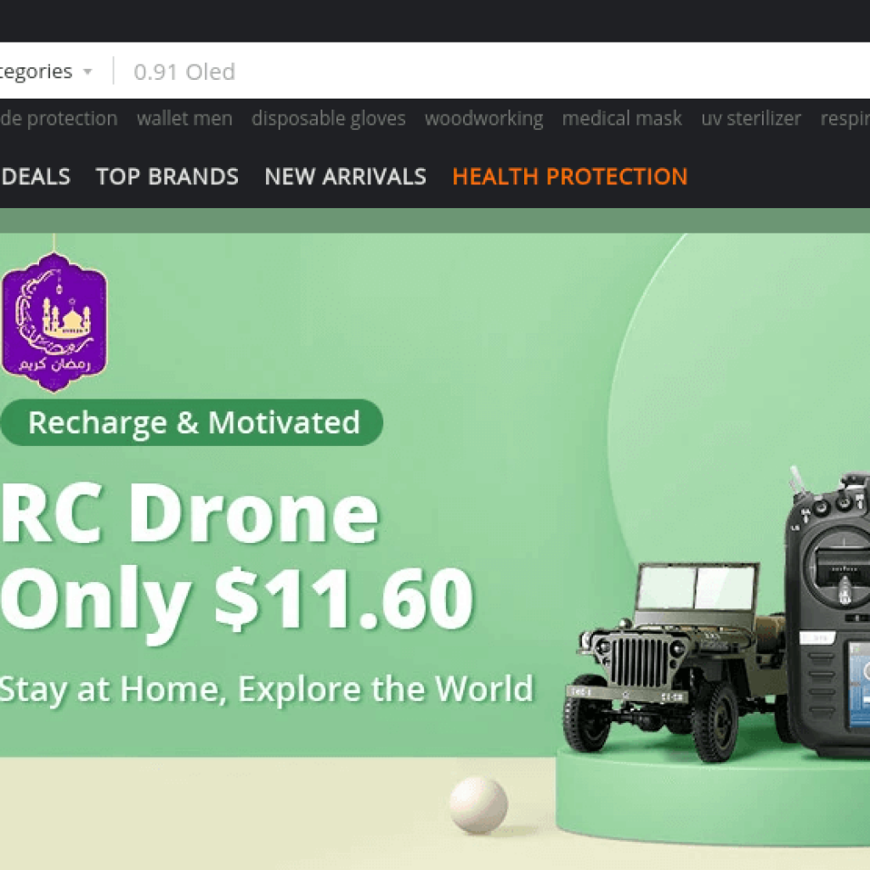Viewport: 870px width, 870px height.
Task: Click the Recharge & Motivated green pill
Action: (191, 422)
